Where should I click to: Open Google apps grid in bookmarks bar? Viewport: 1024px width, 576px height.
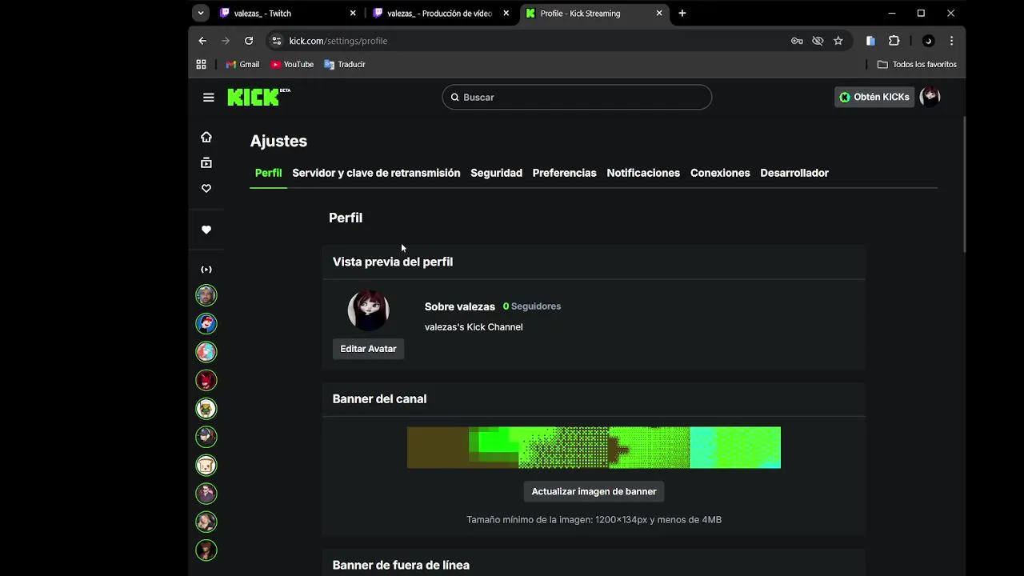point(201,64)
